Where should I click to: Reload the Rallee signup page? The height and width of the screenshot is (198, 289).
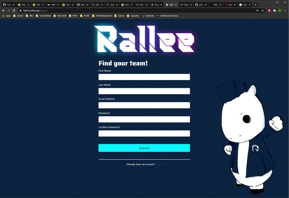pos(14,10)
